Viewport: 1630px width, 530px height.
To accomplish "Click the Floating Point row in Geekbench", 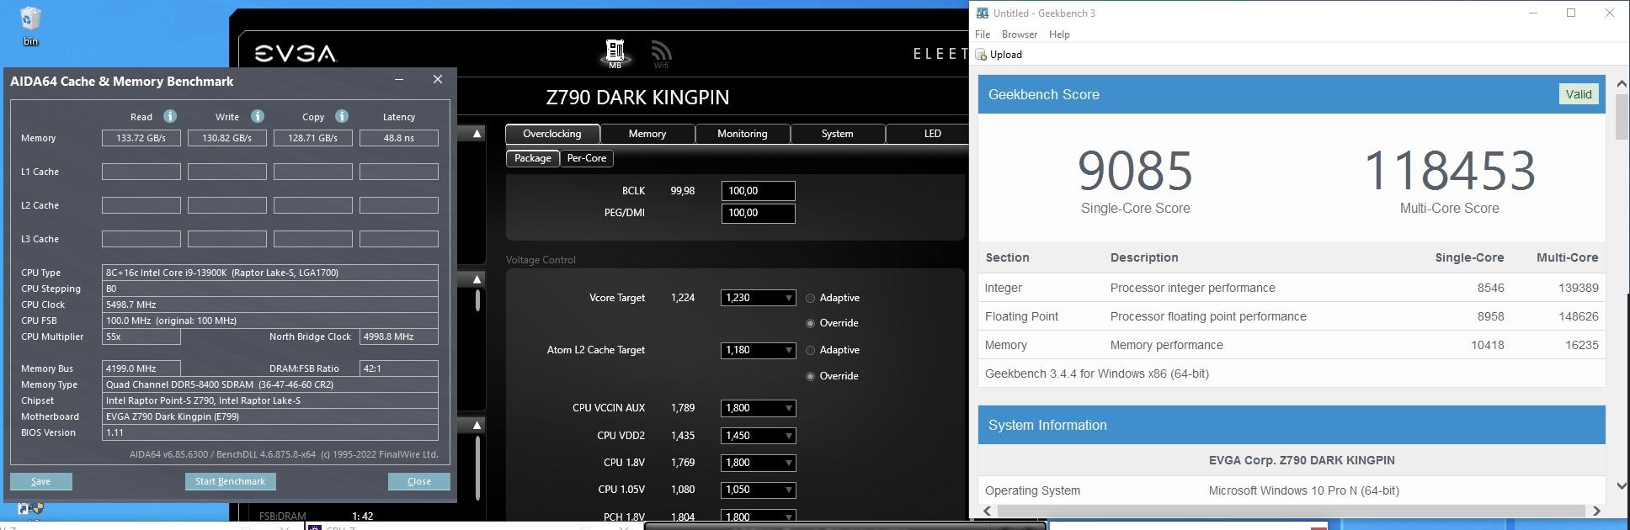I will 1292,316.
